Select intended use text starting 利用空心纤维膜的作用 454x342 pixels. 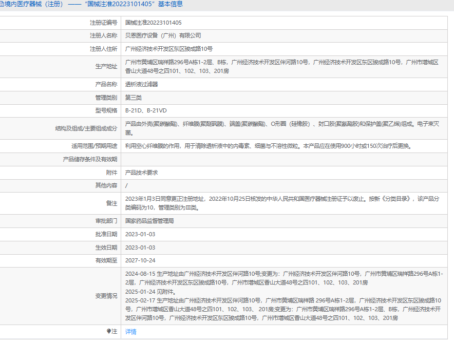(269, 146)
